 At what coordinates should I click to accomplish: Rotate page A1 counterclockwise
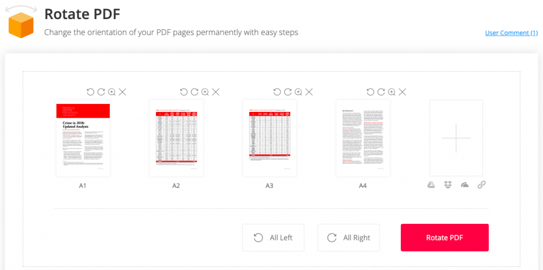(x=91, y=92)
